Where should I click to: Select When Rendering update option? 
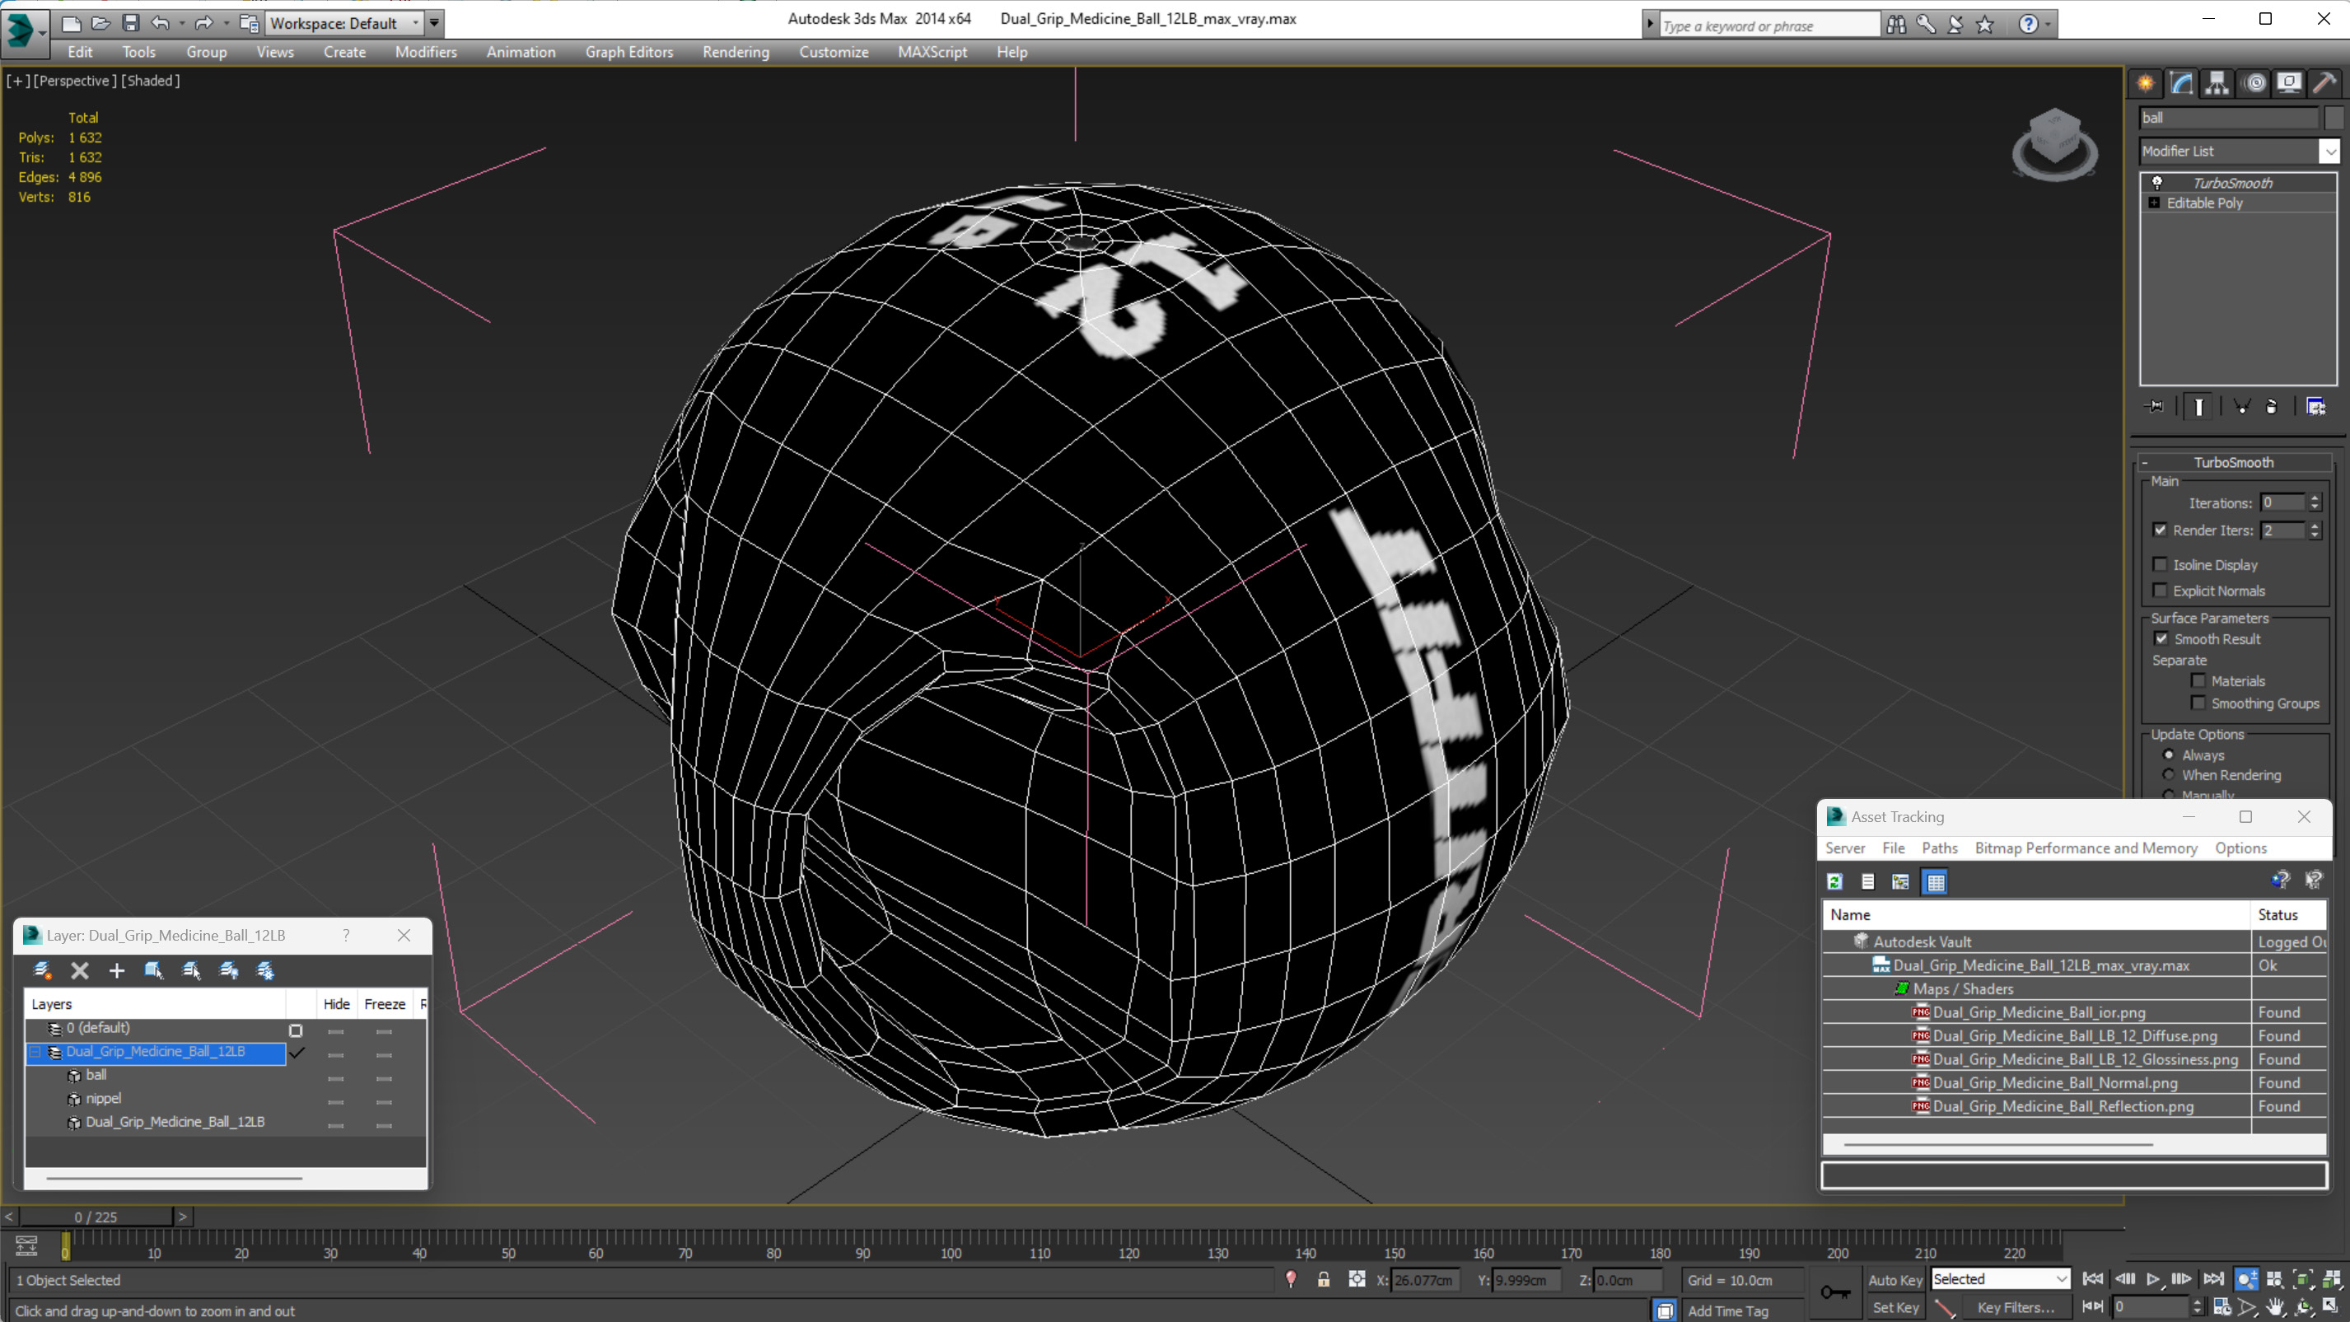2169,774
